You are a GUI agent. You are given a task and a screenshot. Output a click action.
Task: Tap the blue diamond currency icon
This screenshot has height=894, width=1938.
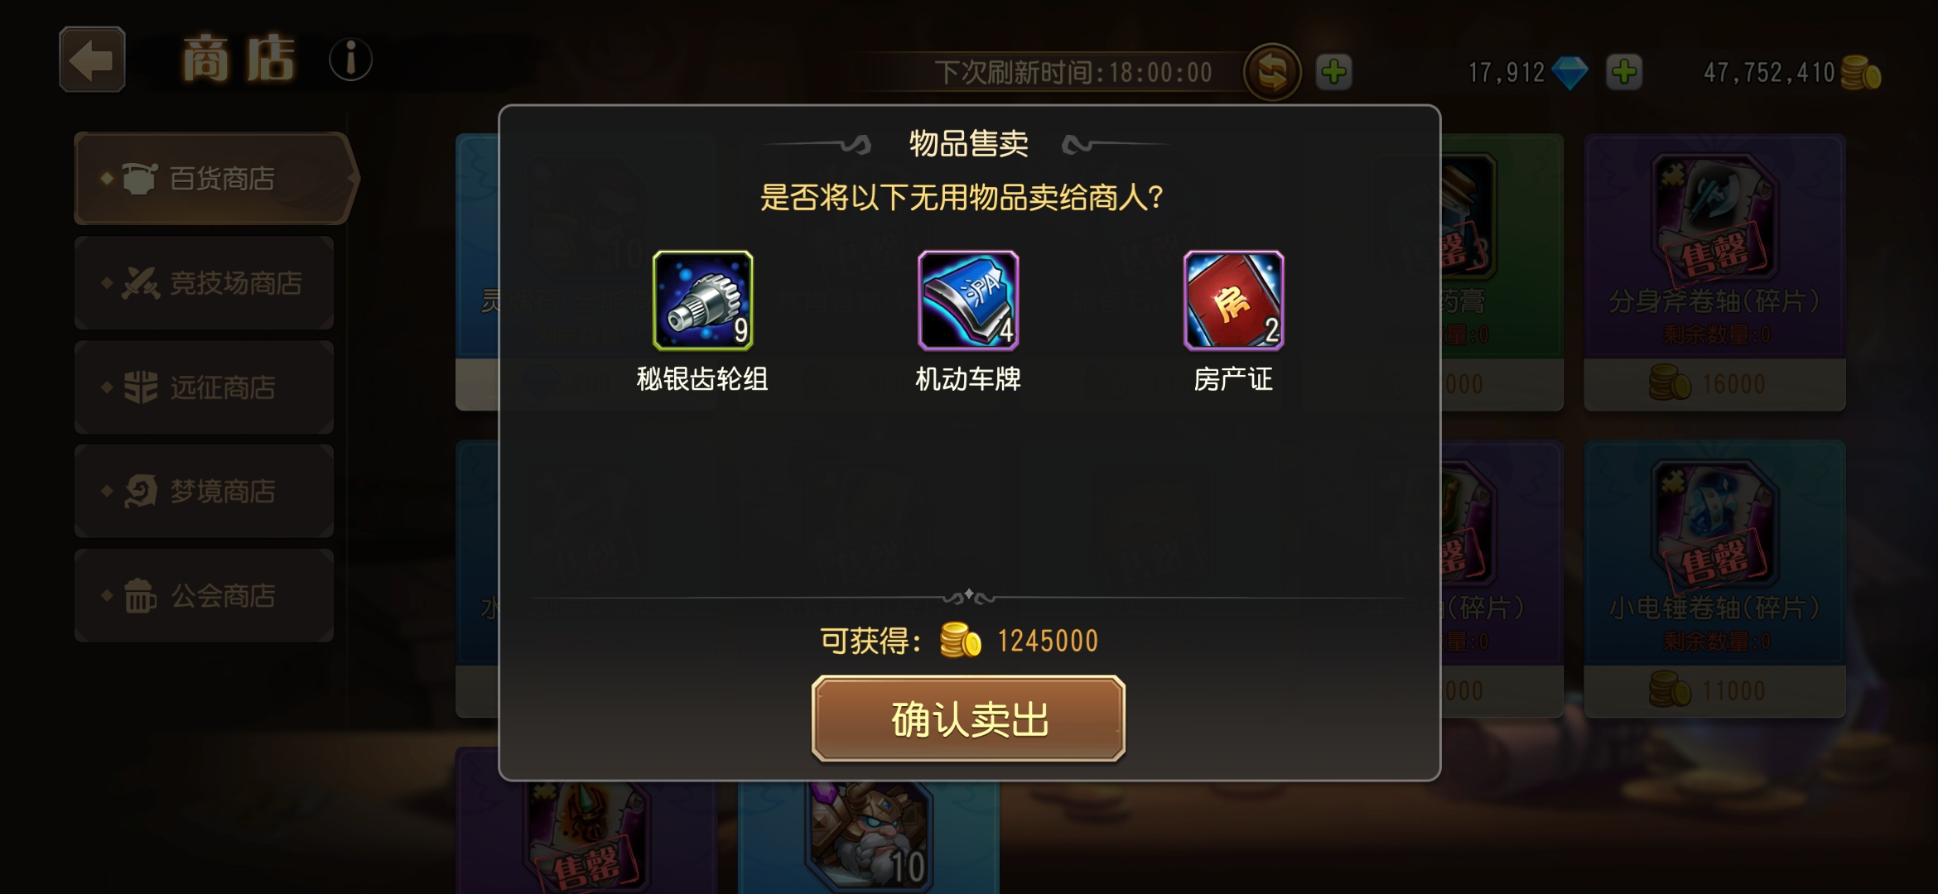[x=1569, y=73]
